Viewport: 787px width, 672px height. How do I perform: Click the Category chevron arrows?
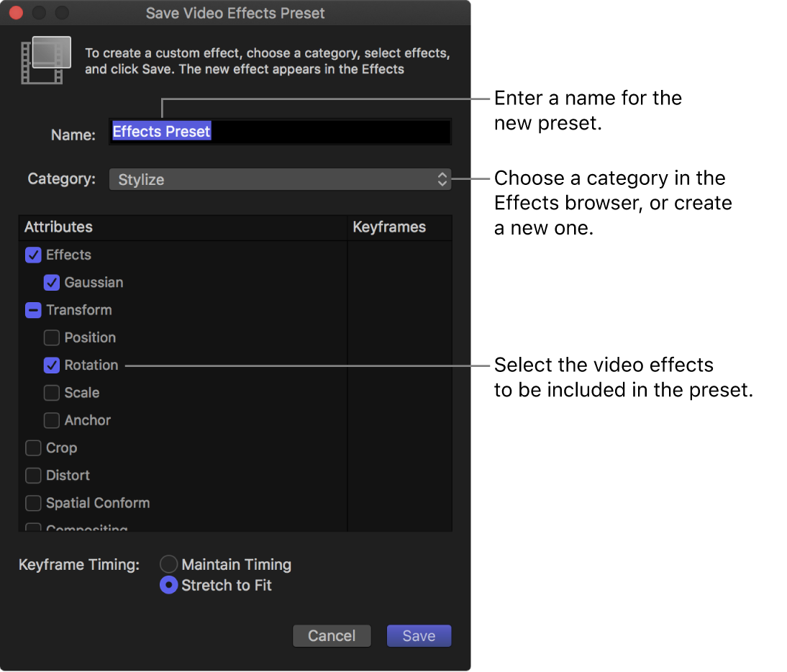pos(442,179)
